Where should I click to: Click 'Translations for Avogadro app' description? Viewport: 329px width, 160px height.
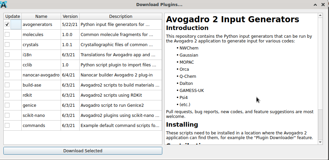coord(121,55)
